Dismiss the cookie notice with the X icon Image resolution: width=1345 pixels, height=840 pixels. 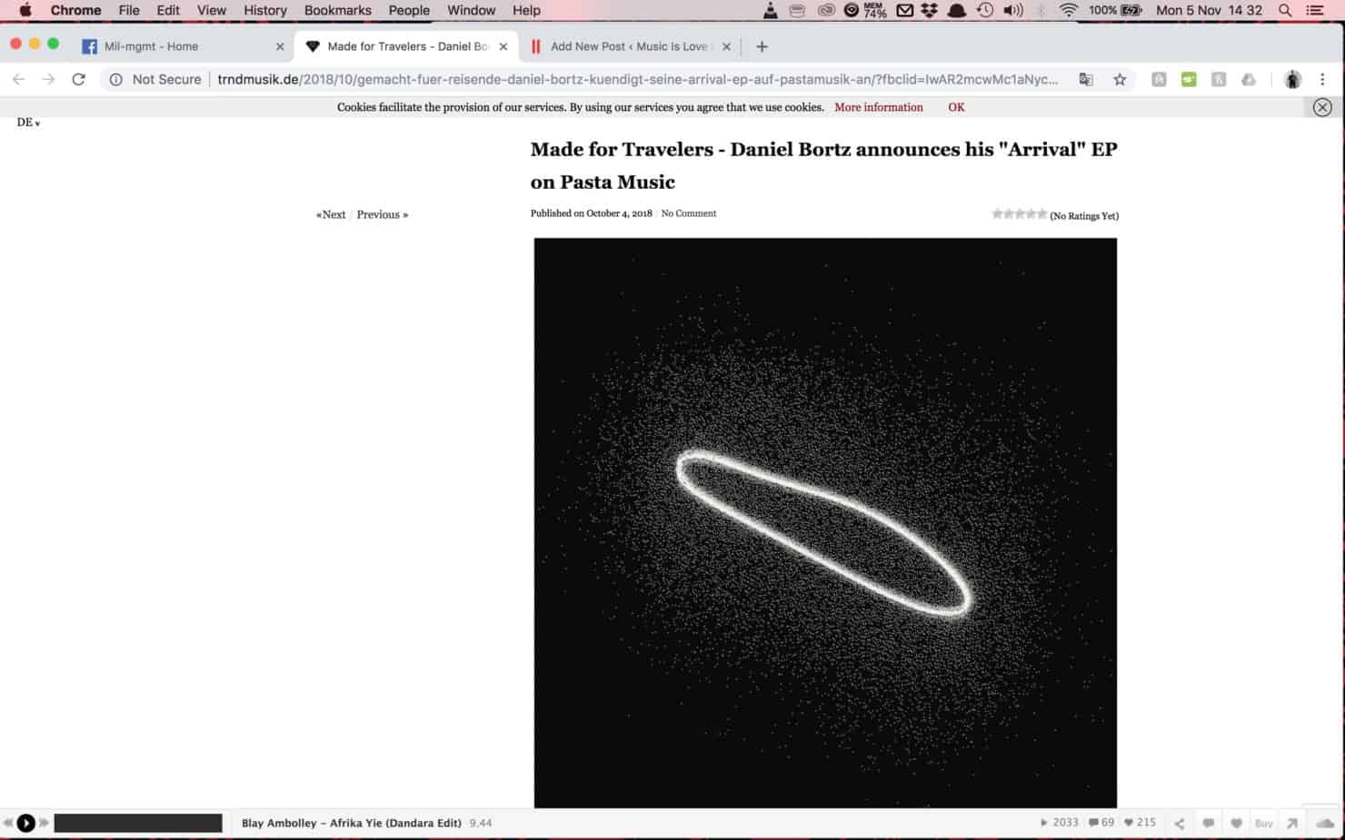(x=1322, y=107)
